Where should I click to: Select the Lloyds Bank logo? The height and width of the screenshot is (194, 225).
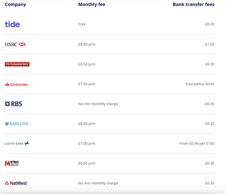point(17,143)
